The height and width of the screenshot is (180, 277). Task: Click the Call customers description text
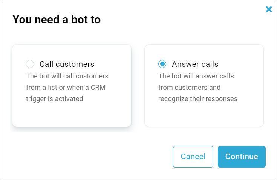(67, 88)
